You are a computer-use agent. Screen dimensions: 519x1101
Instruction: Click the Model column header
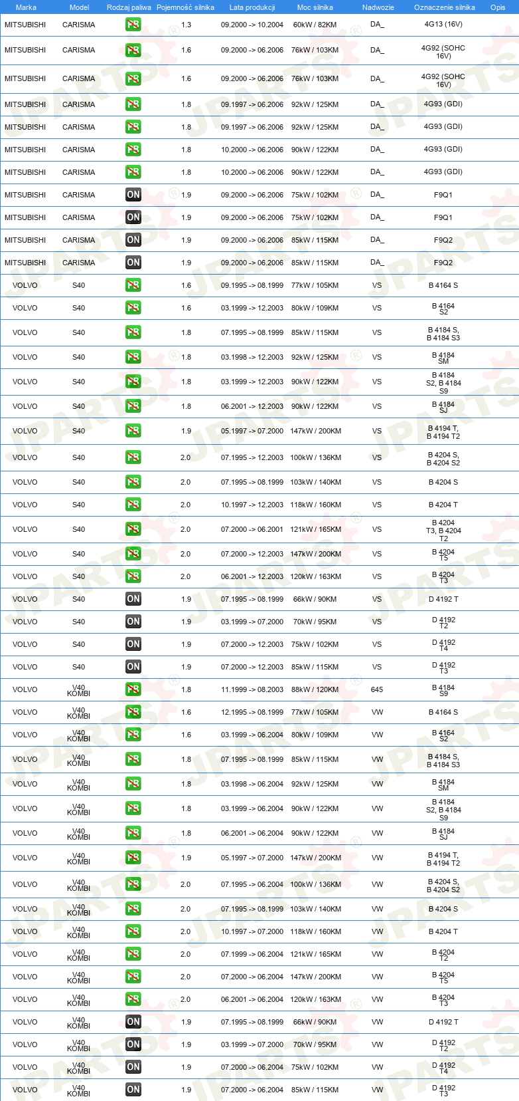click(79, 7)
